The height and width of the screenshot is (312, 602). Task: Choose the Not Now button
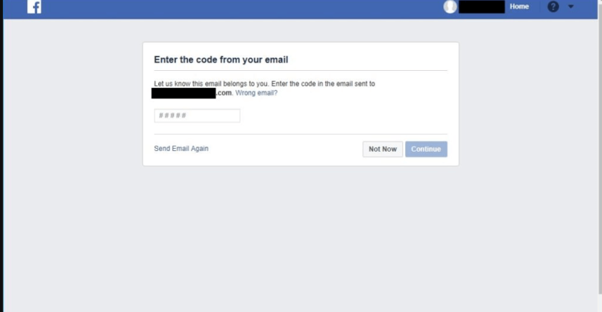point(383,149)
